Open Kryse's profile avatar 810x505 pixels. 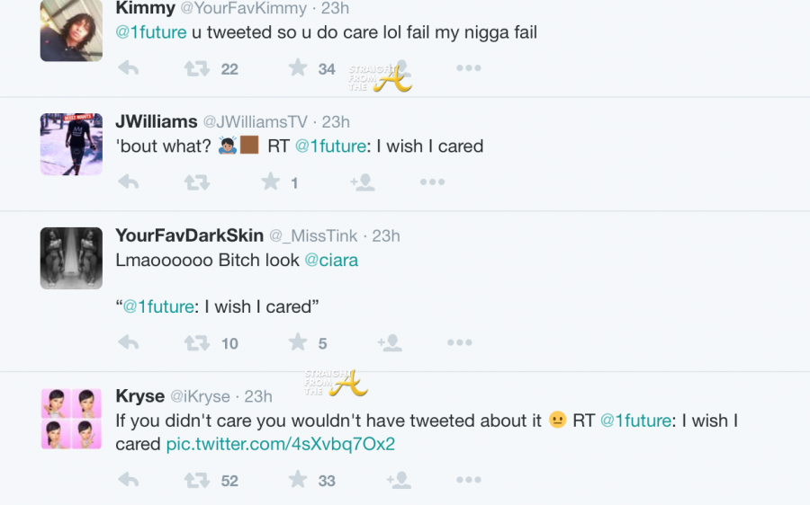[71, 419]
